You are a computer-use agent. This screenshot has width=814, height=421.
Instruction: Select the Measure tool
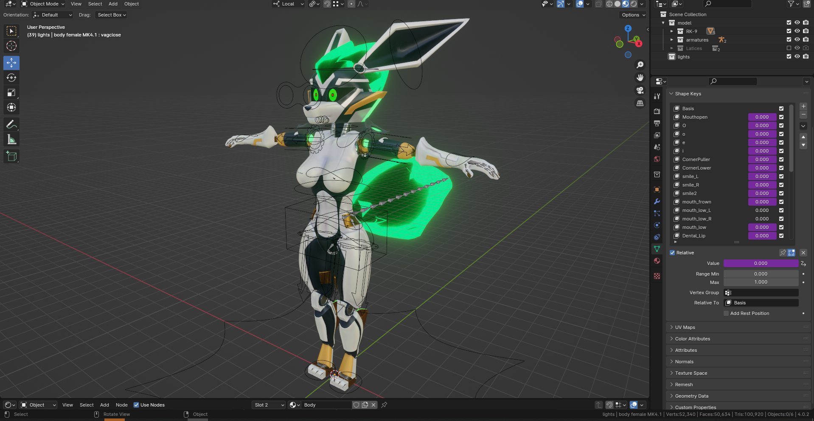[11, 139]
